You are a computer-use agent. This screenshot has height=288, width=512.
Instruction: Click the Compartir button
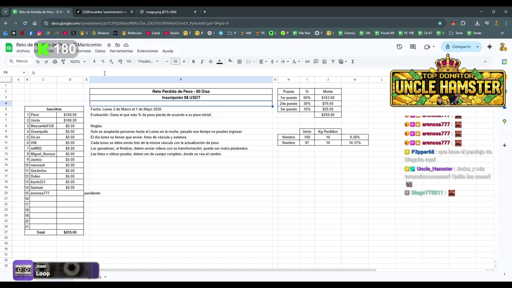458,47
